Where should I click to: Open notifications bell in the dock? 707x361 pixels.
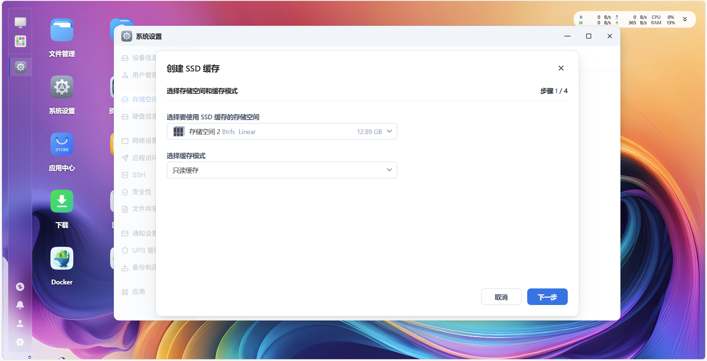point(20,305)
